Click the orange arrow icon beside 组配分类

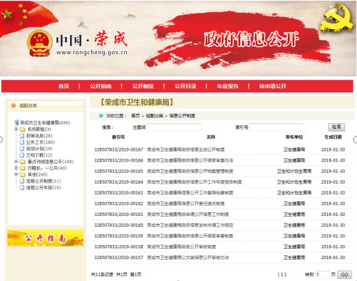pyautogui.click(x=13, y=105)
